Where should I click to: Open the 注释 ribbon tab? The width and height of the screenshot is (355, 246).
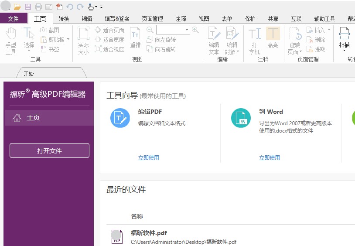click(x=181, y=19)
